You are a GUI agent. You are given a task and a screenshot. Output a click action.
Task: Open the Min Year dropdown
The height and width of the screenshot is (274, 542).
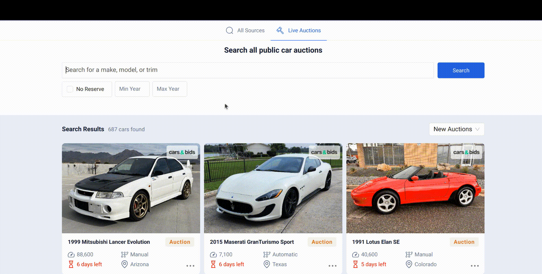132,89
